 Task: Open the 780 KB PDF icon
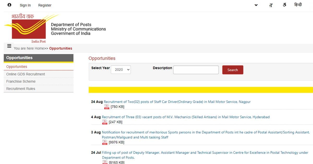107,107
